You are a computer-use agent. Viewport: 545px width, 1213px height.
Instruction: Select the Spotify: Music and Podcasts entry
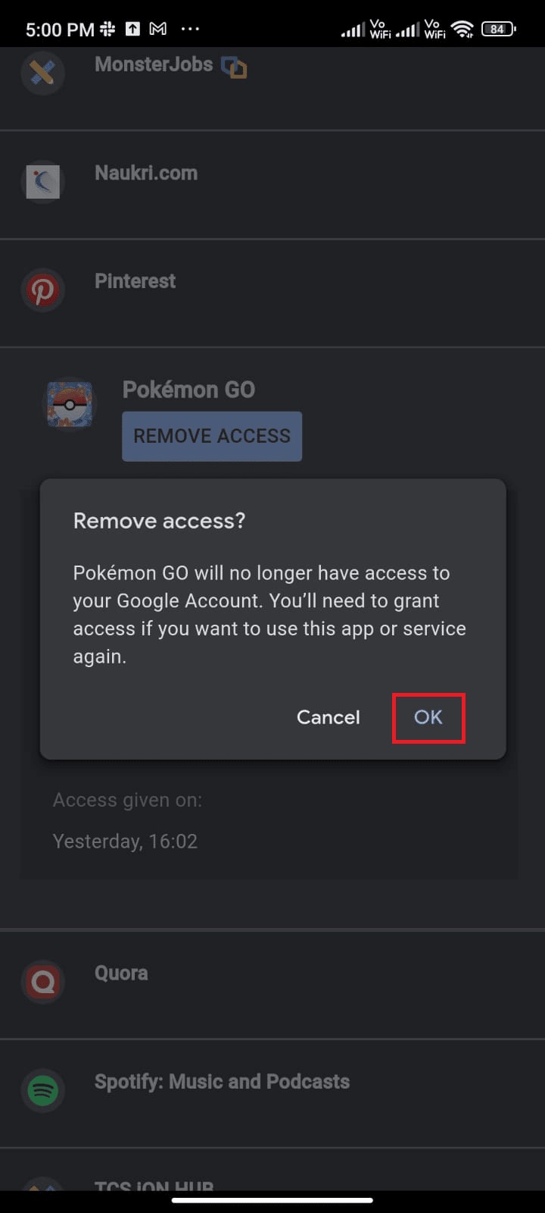click(x=221, y=1082)
